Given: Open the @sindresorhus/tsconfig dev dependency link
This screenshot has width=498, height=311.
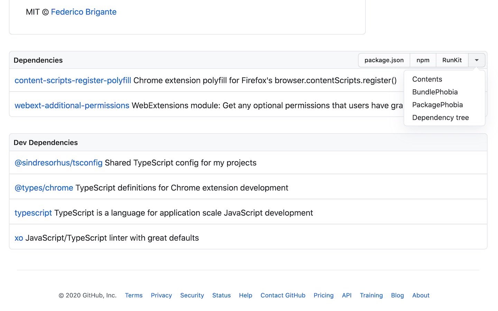Looking at the screenshot, I should coord(58,163).
